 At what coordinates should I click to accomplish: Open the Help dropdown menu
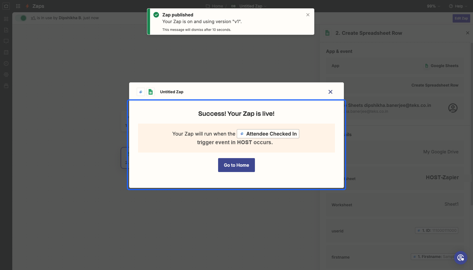coord(457,6)
